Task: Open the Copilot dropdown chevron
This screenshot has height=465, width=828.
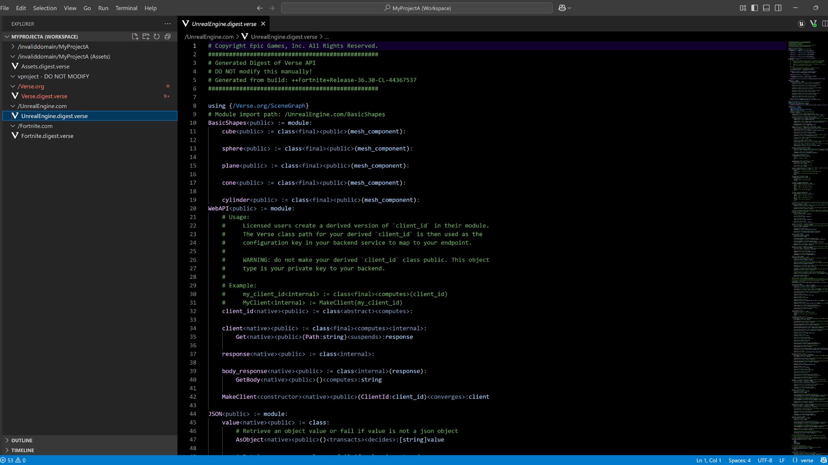Action: coord(569,8)
